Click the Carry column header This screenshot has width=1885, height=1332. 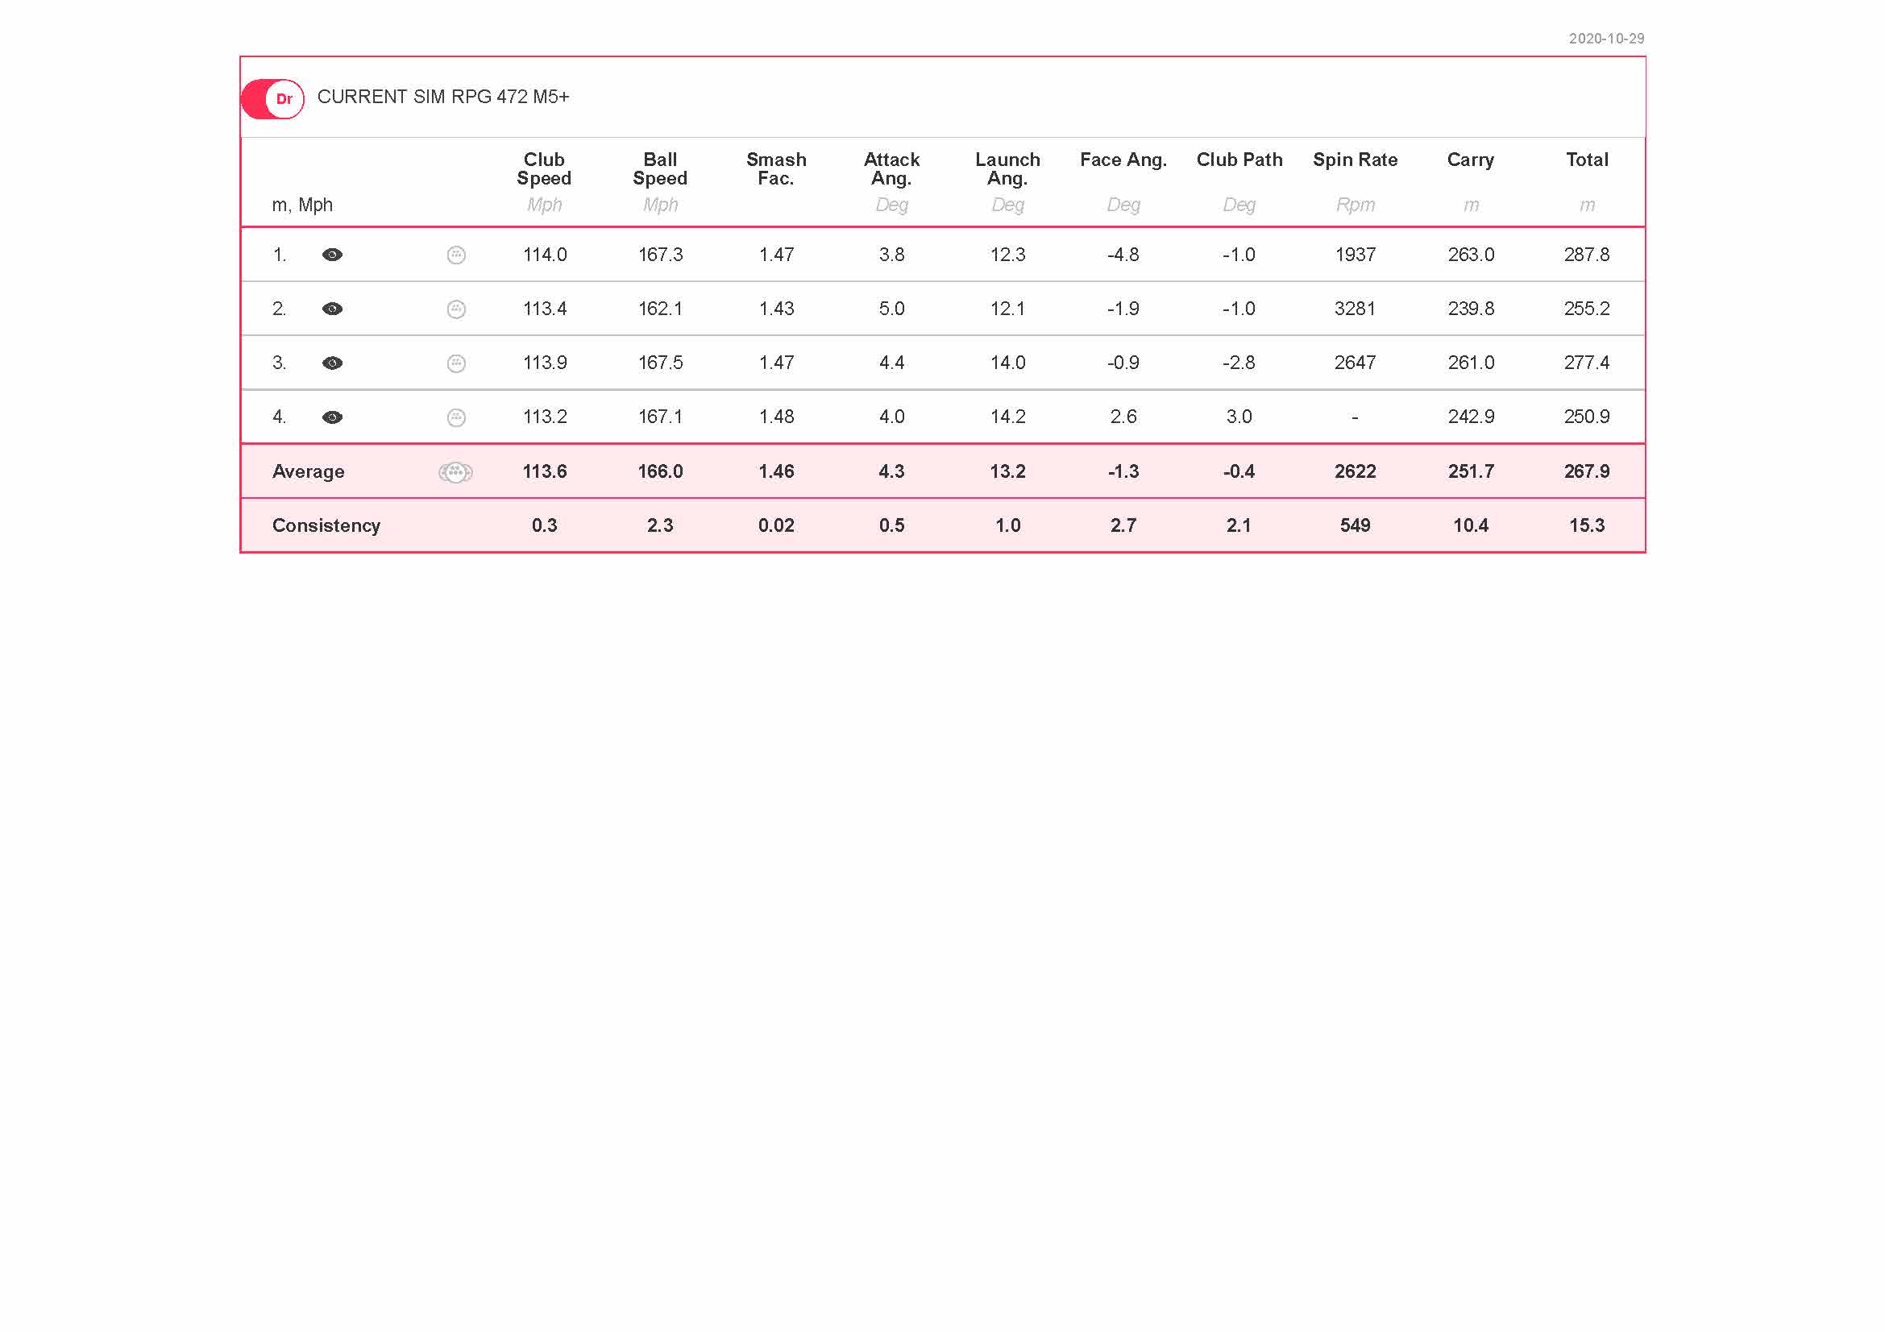pos(1471,160)
